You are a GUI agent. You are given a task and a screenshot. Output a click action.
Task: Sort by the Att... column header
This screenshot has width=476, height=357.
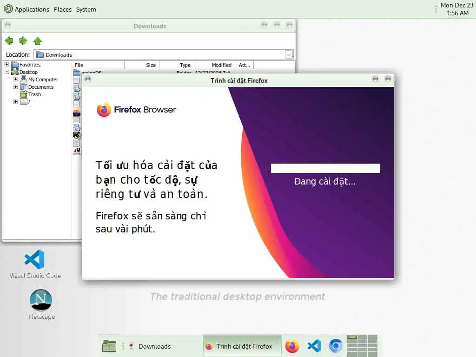tap(245, 65)
